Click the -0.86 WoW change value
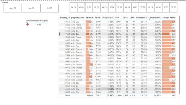186x105 pixels. (39, 25)
